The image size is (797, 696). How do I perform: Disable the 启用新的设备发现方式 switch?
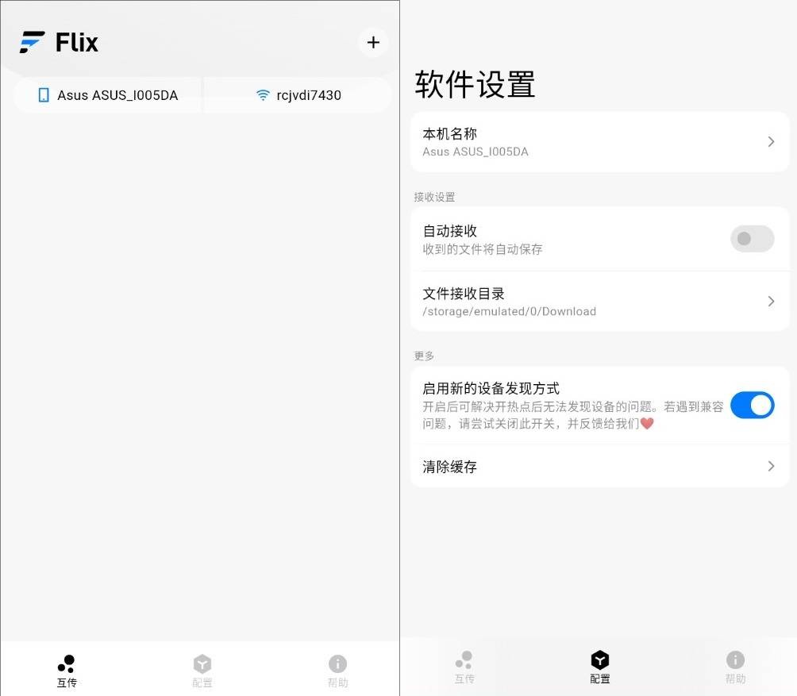pos(753,405)
